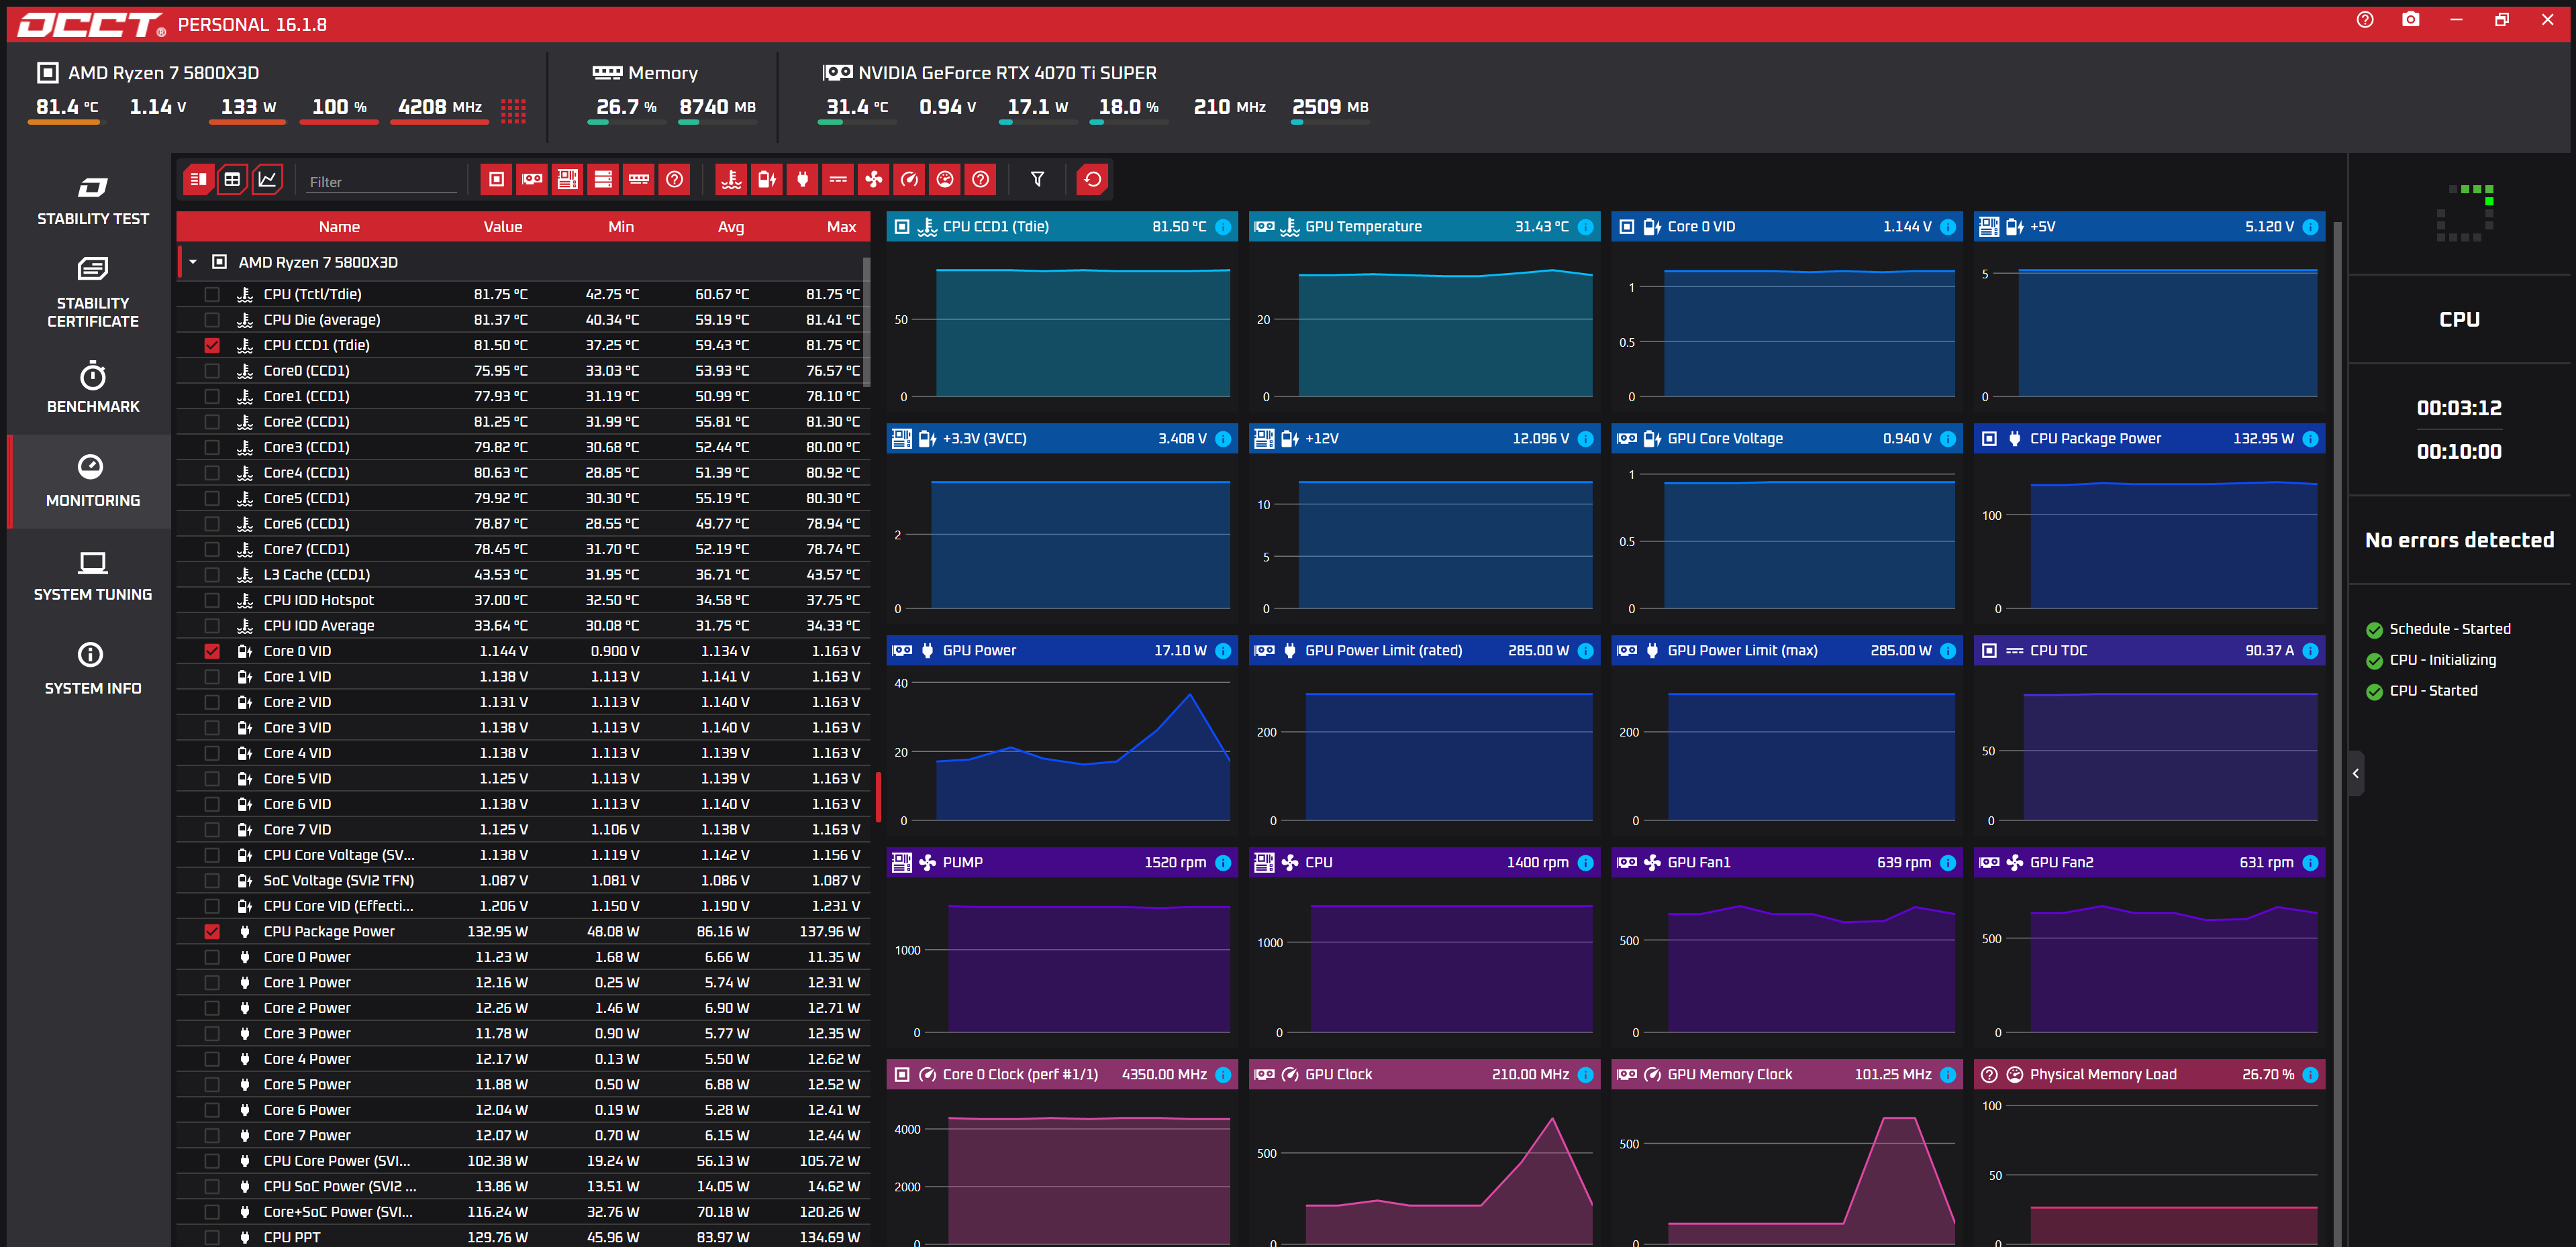Click the 'CPU - Started' status entry
The height and width of the screenshot is (1247, 2576).
pyautogui.click(x=2422, y=692)
